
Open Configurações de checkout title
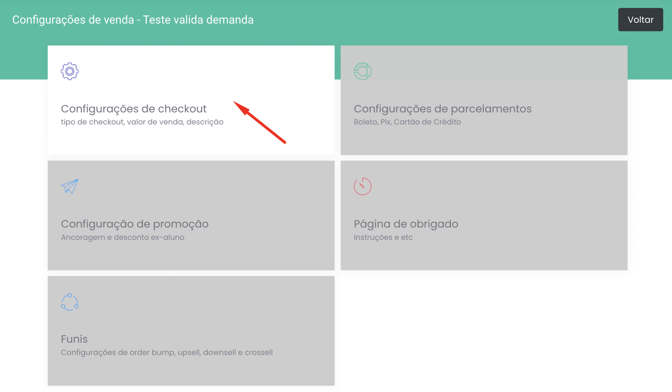tap(134, 109)
